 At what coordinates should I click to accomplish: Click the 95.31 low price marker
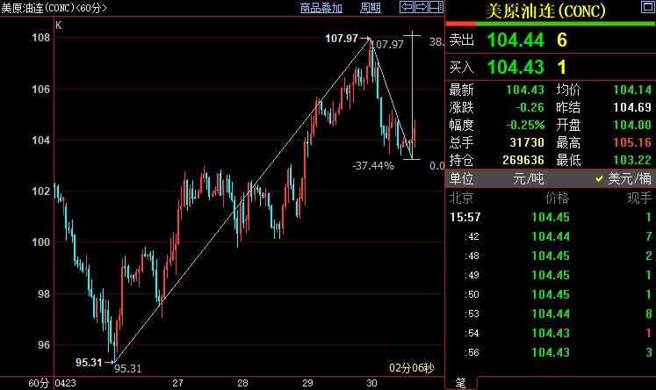pyautogui.click(x=89, y=361)
